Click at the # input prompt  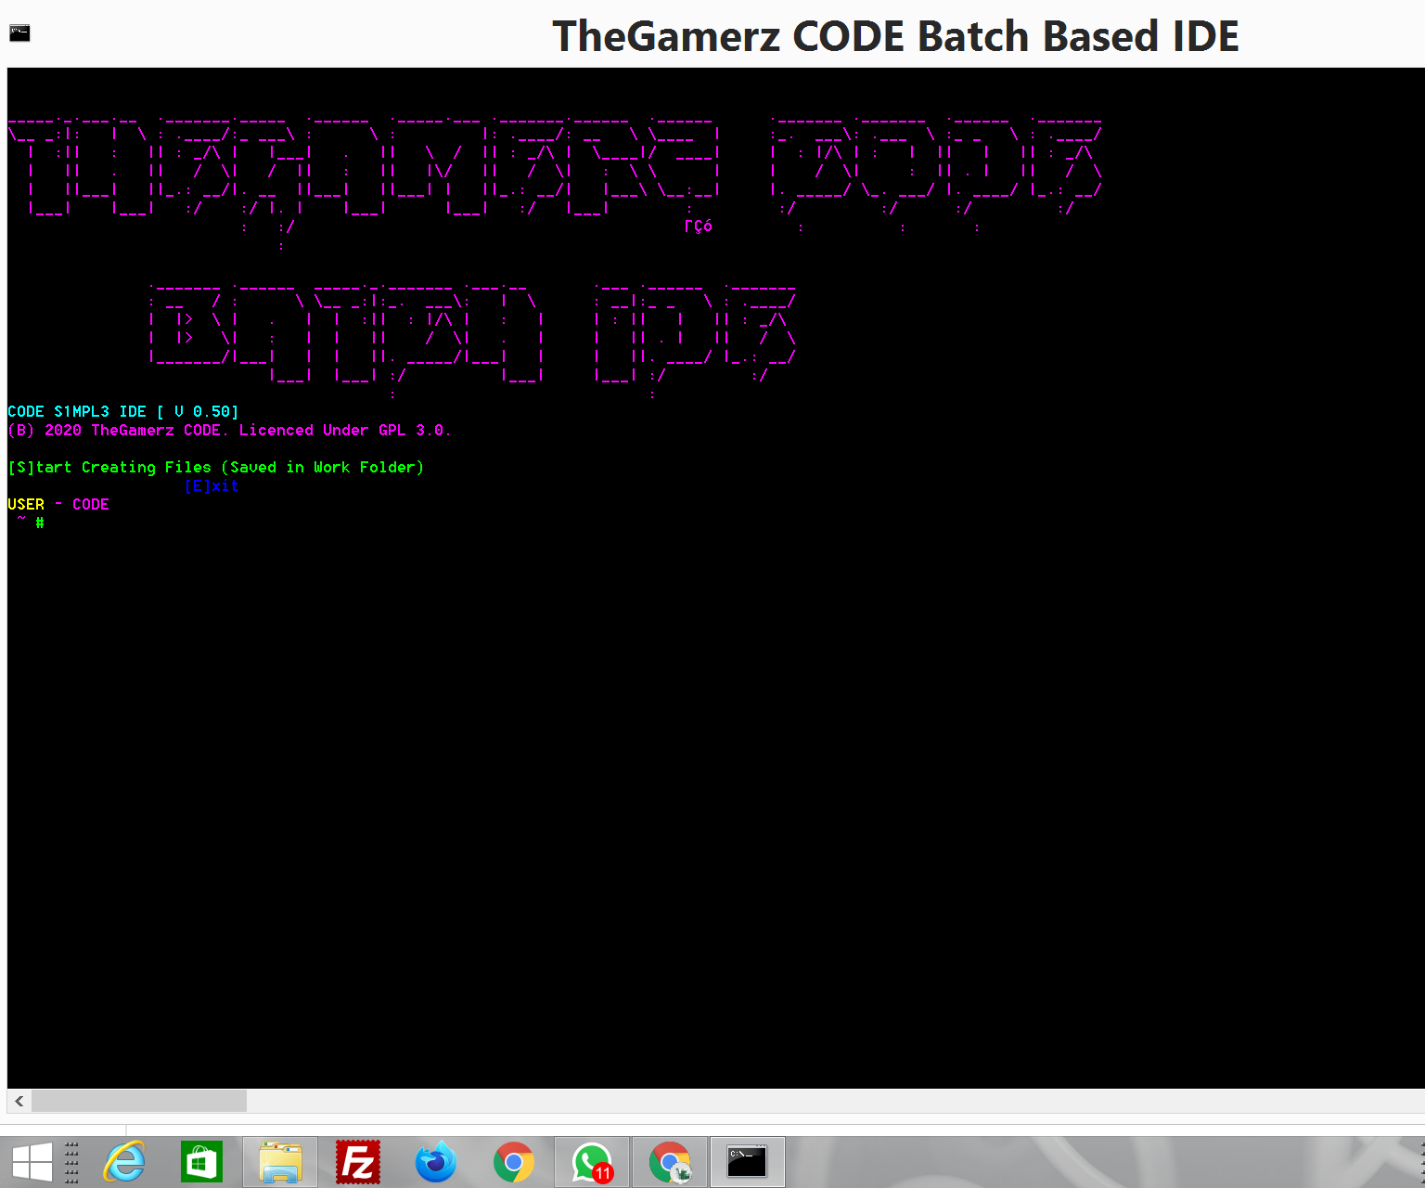[38, 523]
